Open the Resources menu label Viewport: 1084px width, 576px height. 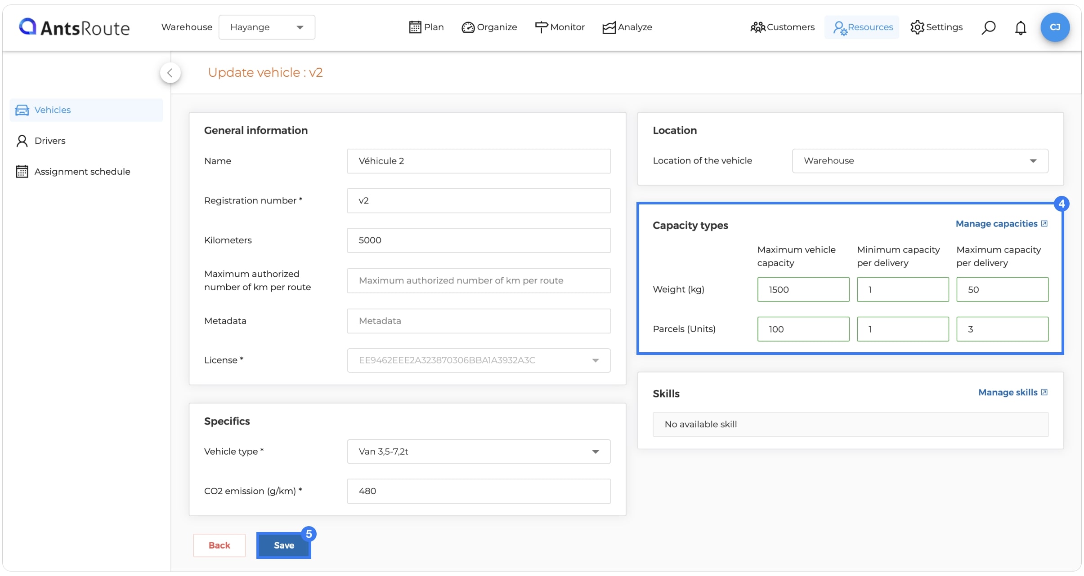870,27
